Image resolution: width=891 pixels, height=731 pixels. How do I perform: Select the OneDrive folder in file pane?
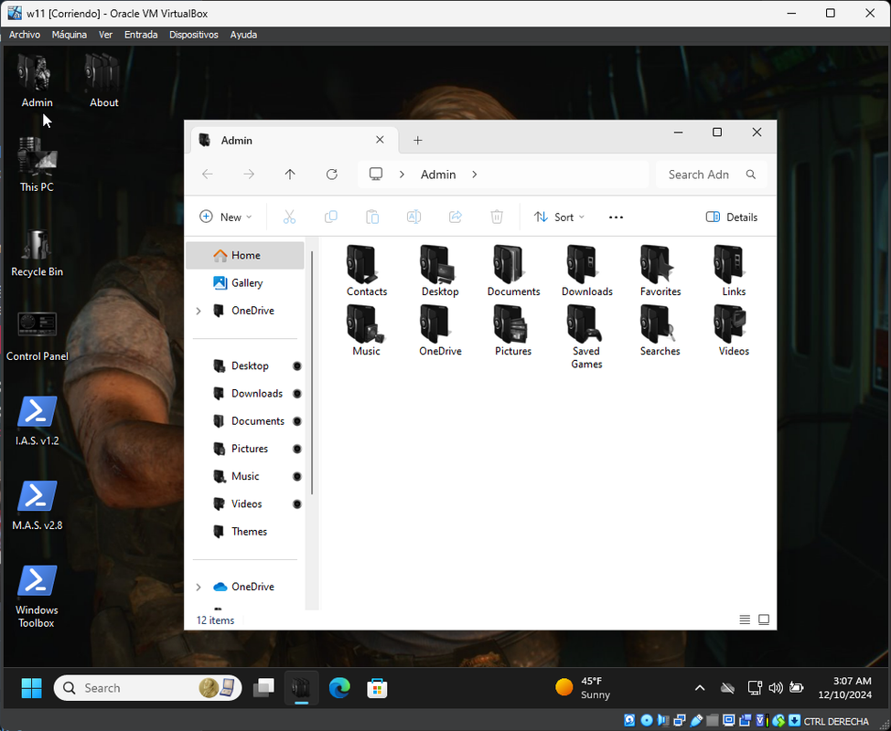coord(440,331)
